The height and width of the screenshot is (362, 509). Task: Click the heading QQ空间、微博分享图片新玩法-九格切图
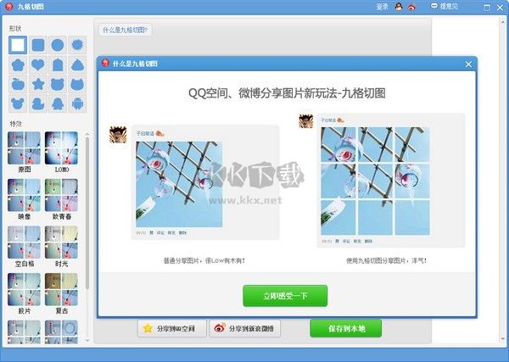tap(287, 93)
